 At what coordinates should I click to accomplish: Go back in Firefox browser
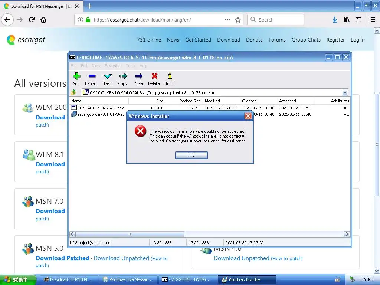[x=7, y=20]
